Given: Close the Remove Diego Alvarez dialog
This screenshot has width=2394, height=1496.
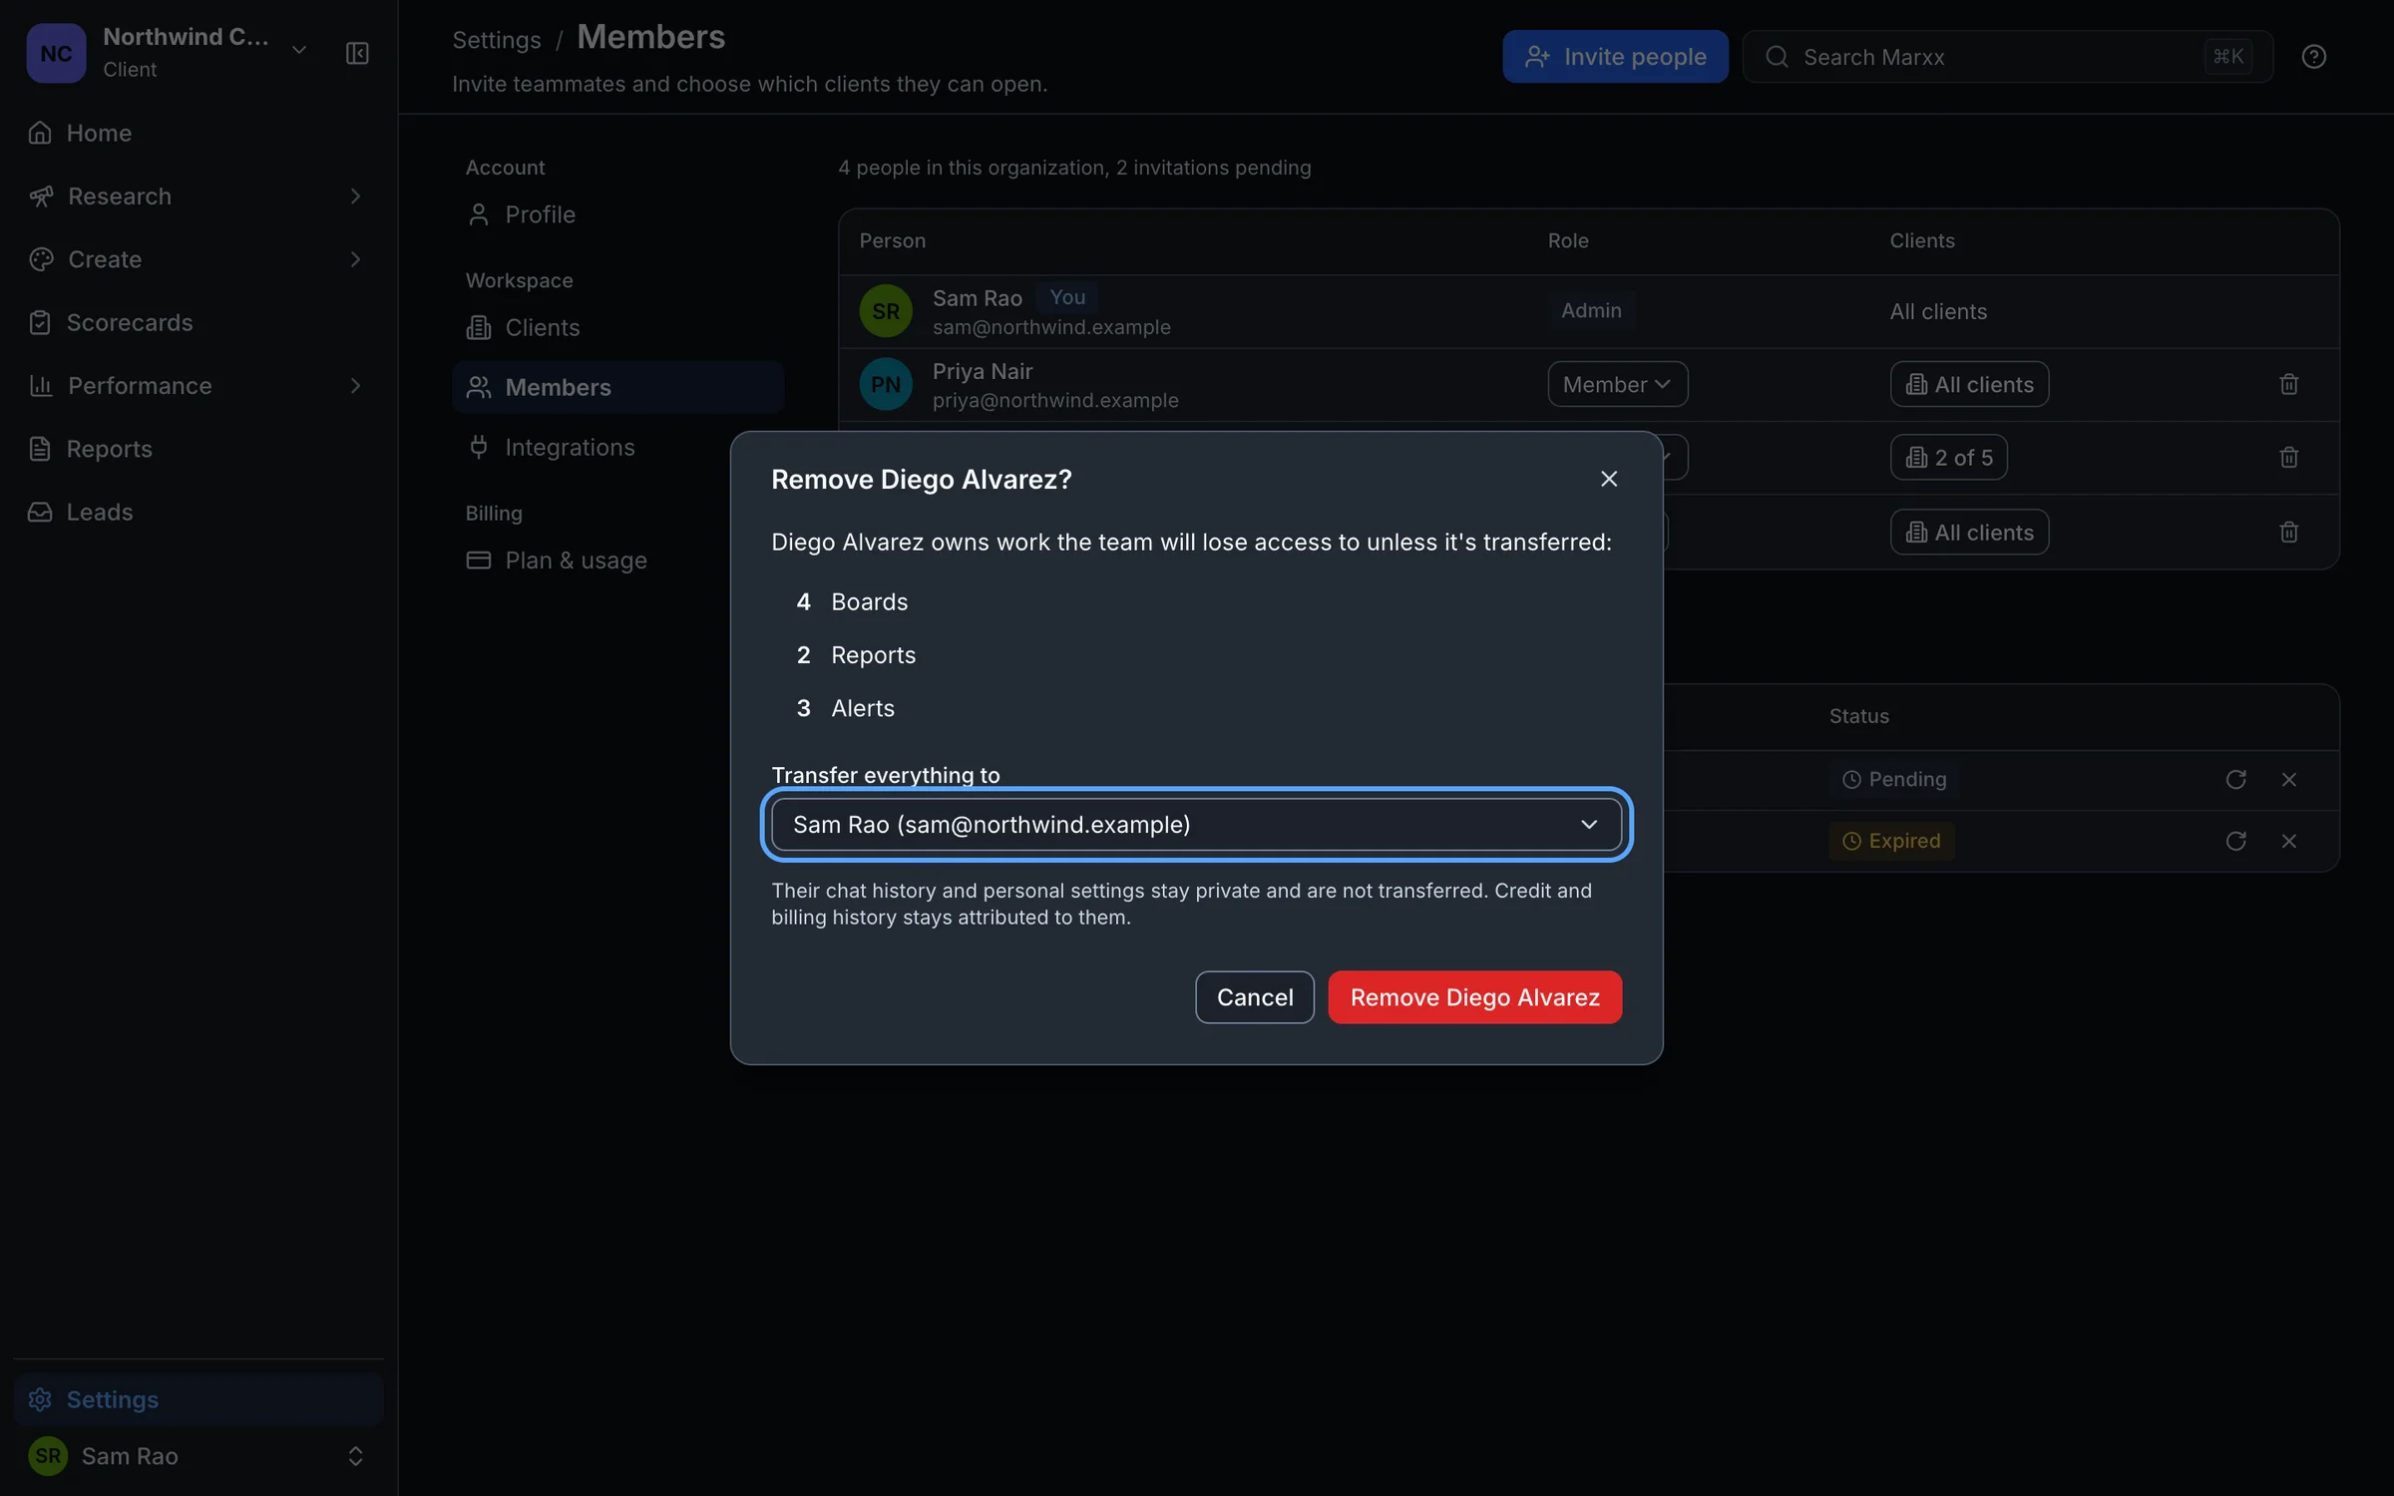Looking at the screenshot, I should click(1609, 479).
